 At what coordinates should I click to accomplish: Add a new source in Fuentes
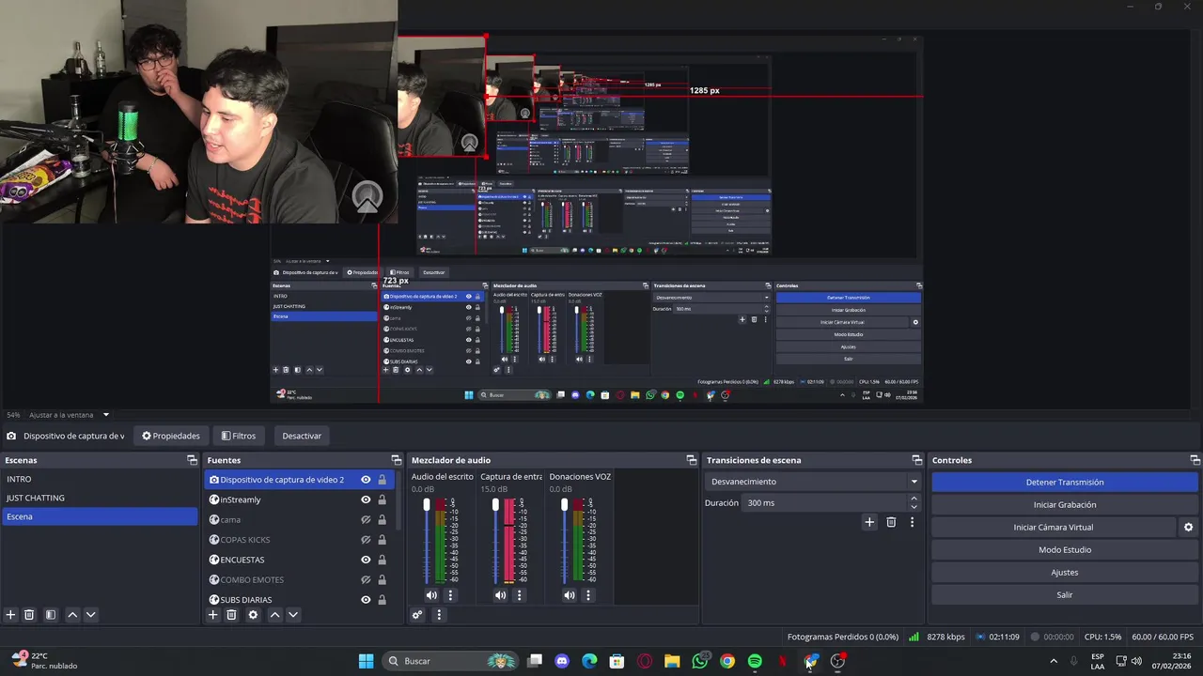[x=213, y=615]
